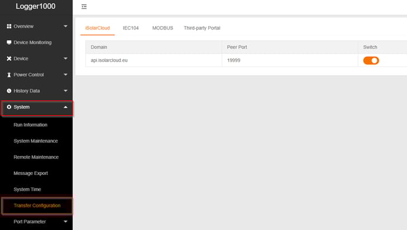The image size is (407, 230).
Task: Select Transfer Configuration in sidebar
Action: pyautogui.click(x=37, y=205)
